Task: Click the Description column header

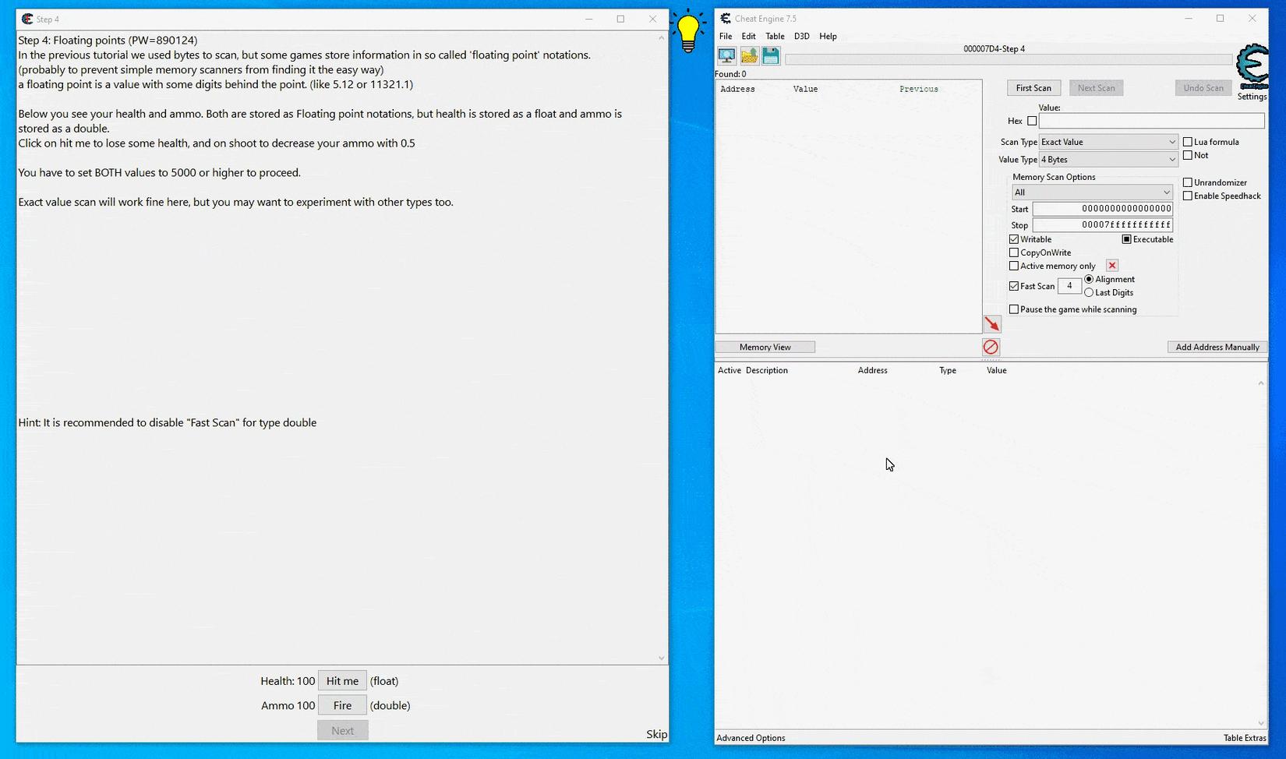Action: pos(767,370)
